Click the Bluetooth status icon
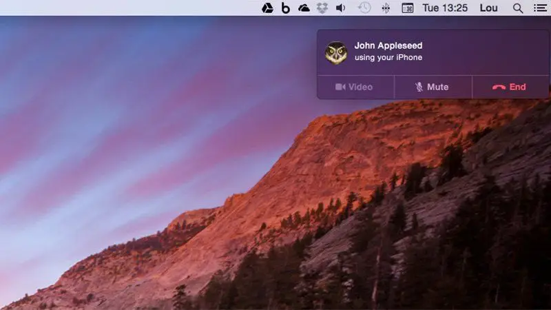This screenshot has height=310, width=551. (x=386, y=8)
